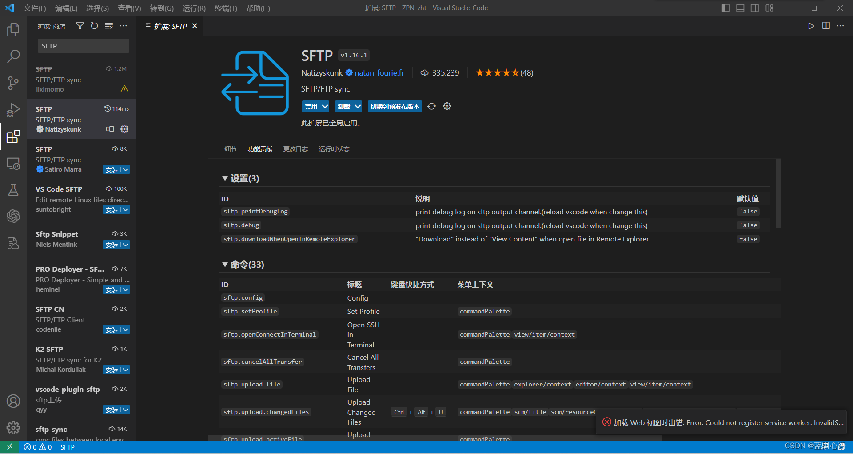Open the 终端(T) menu
The width and height of the screenshot is (853, 454).
226,8
